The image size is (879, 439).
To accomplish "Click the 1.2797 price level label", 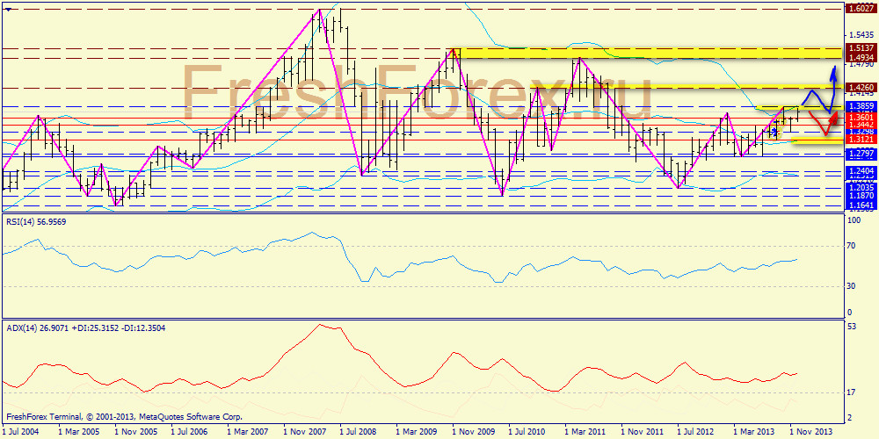I will [859, 154].
